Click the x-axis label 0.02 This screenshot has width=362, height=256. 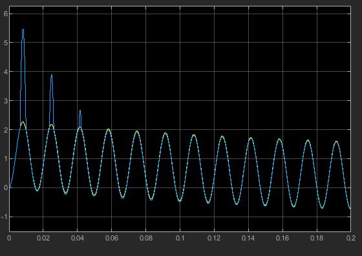point(43,239)
